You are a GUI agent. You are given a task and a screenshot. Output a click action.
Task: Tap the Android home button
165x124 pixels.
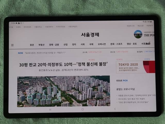pos(82,109)
